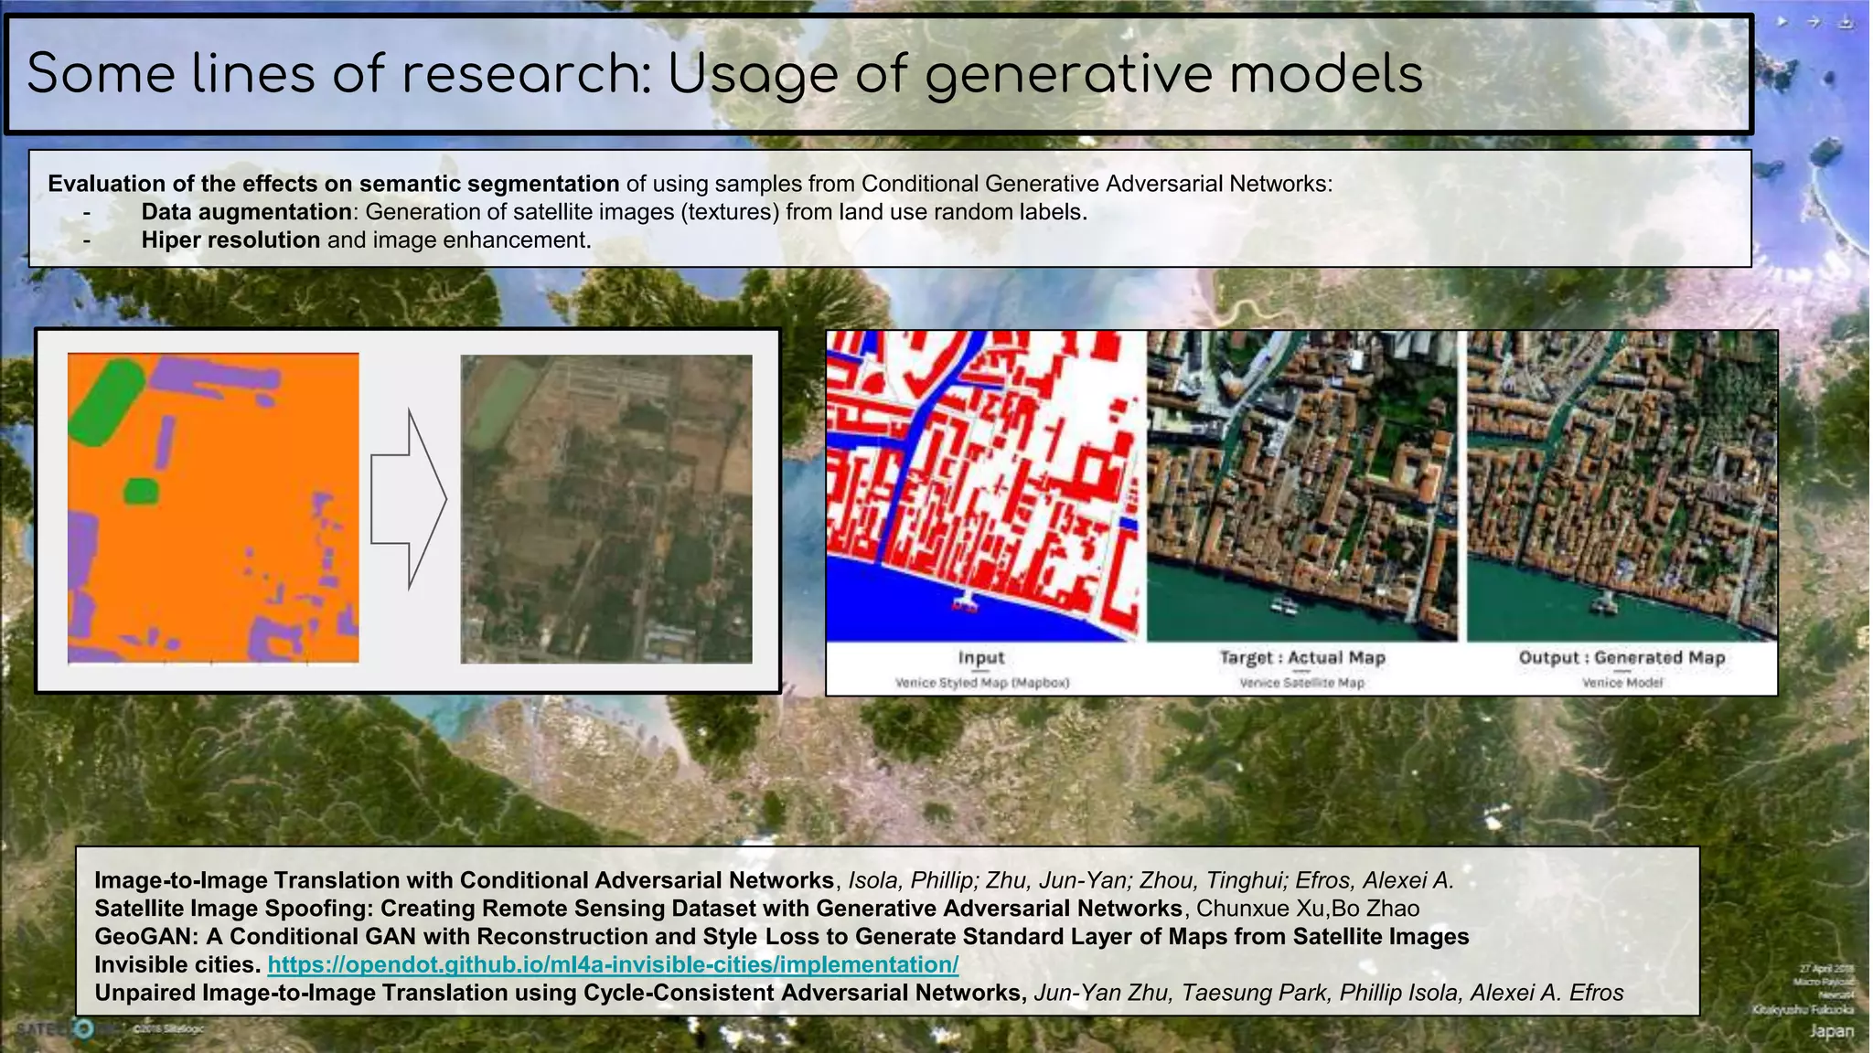Click 'Evaluation of the effects on semantic segmentation'
Viewport: 1873px width, 1053px height.
[334, 184]
